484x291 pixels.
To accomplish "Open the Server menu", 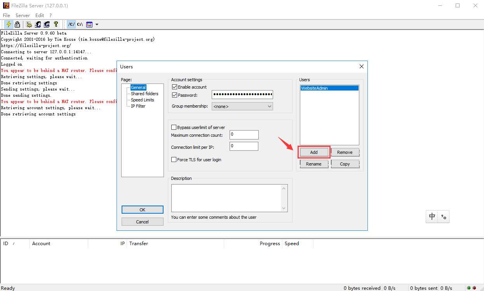I will pos(23,15).
